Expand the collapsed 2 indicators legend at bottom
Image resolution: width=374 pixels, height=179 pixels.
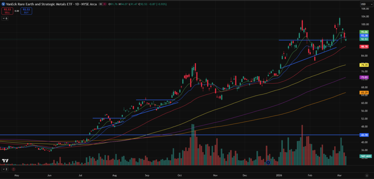pyautogui.click(x=4, y=170)
